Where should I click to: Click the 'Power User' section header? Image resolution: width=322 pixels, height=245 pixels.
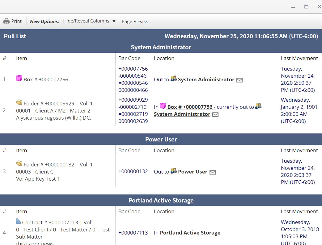[161, 140]
